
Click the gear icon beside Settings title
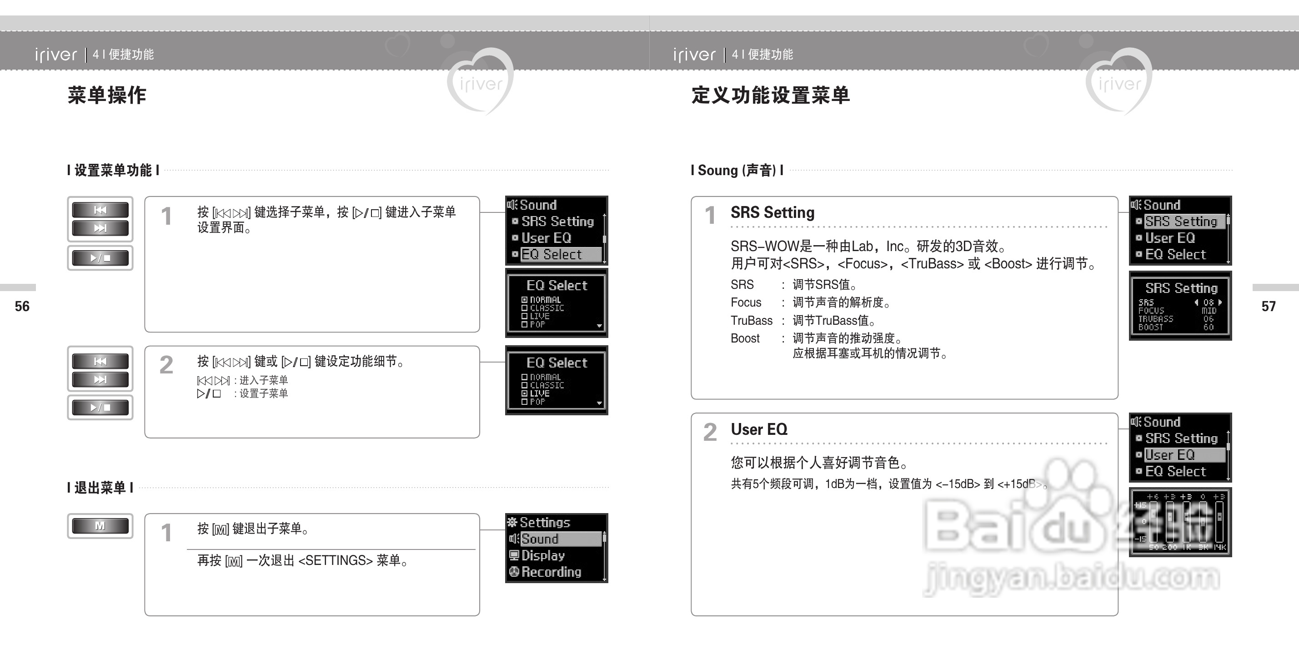click(x=512, y=522)
